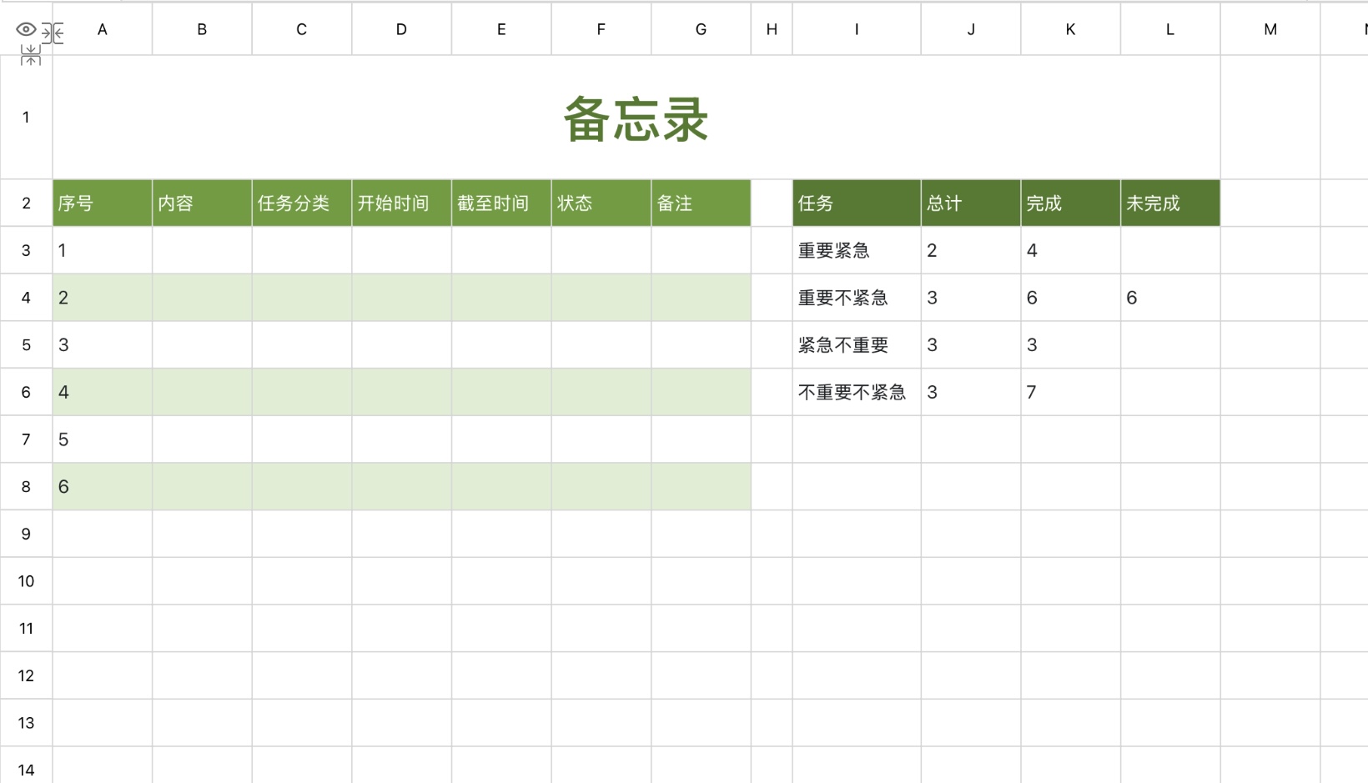The image size is (1368, 783).
Task: Click empty 内容 cell in row 3
Action: tap(202, 250)
